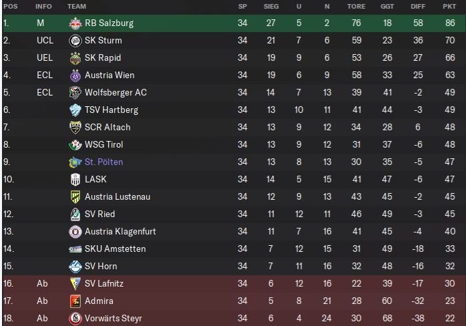Sort the table by TORE column
Image resolution: width=466 pixels, height=326 pixels.
click(x=356, y=6)
